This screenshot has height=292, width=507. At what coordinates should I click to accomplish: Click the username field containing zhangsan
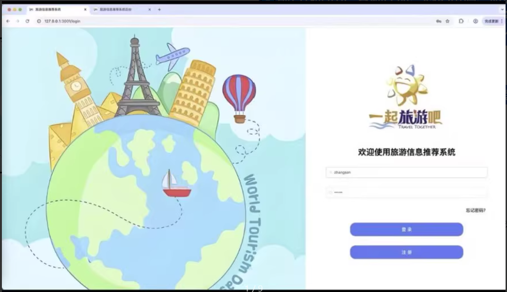pyautogui.click(x=406, y=172)
